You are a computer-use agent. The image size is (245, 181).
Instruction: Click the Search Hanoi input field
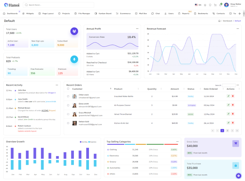coord(60,5)
